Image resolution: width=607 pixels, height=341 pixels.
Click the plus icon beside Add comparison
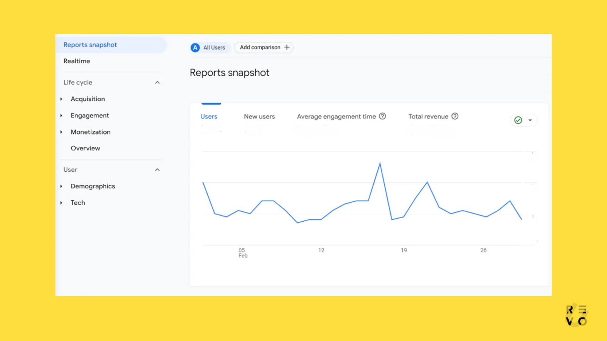coord(287,47)
